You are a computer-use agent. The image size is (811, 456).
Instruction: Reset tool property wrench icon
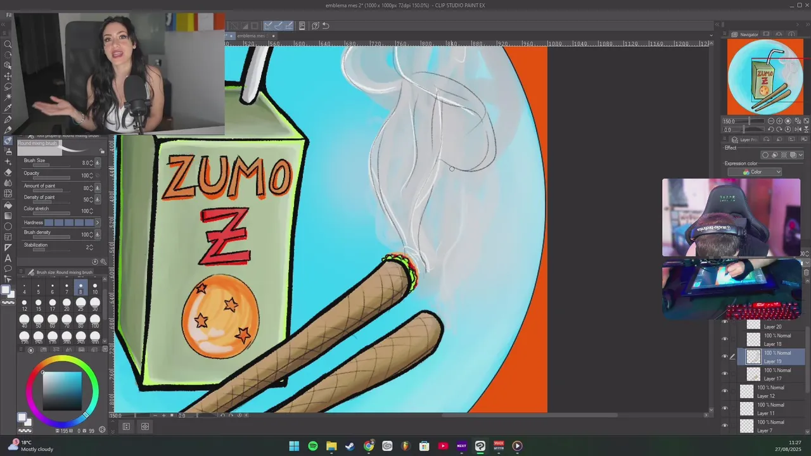(x=103, y=262)
